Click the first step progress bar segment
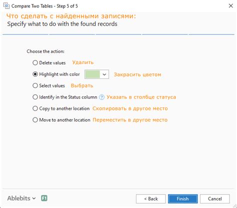237x208 pixels. [25, 34]
